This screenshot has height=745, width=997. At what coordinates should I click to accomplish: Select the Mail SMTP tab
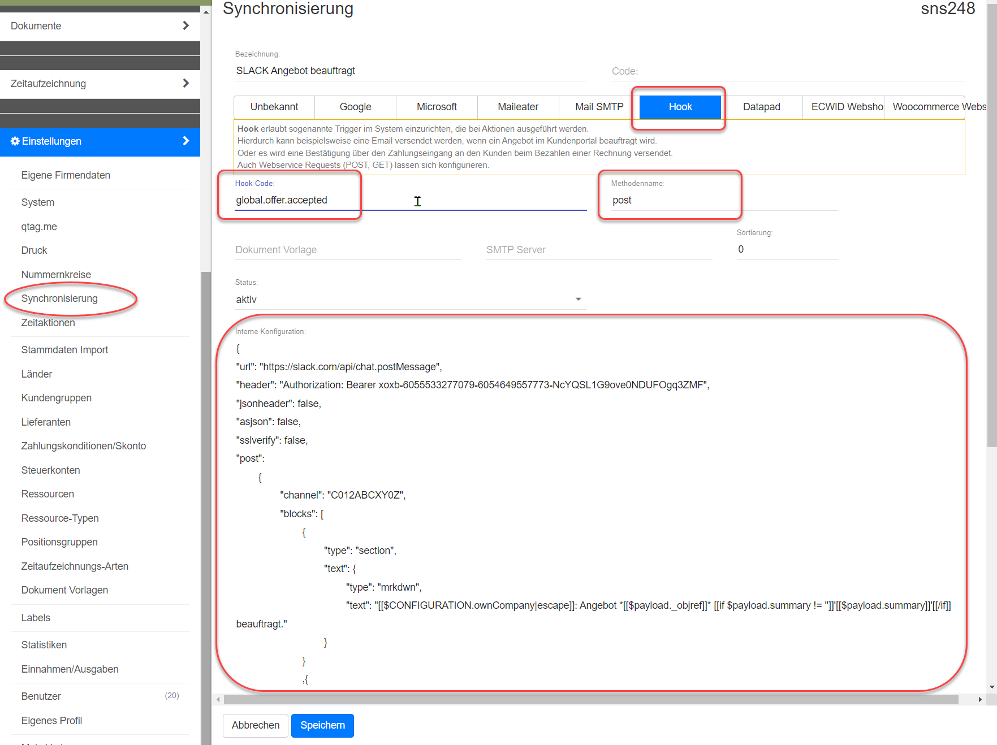[599, 107]
